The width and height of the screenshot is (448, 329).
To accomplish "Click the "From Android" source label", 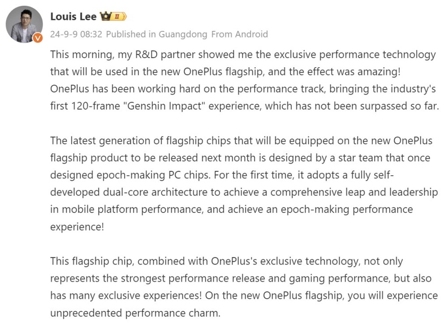I will [240, 34].
